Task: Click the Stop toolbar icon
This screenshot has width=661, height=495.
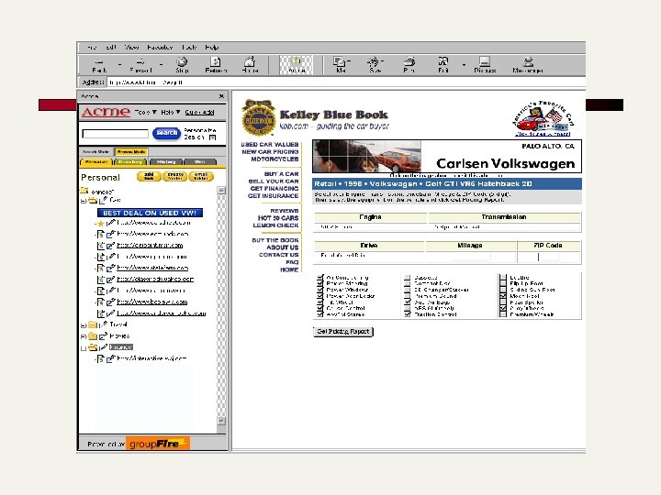Action: [182, 62]
